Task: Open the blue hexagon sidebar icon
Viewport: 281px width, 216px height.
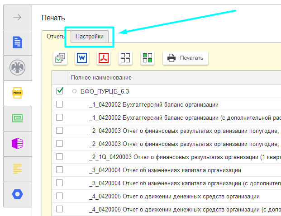Action: [x=17, y=194]
